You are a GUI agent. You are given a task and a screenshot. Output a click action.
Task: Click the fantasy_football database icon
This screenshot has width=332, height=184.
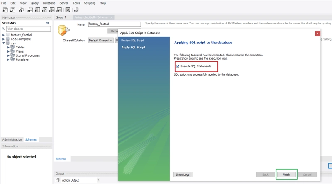8,35
